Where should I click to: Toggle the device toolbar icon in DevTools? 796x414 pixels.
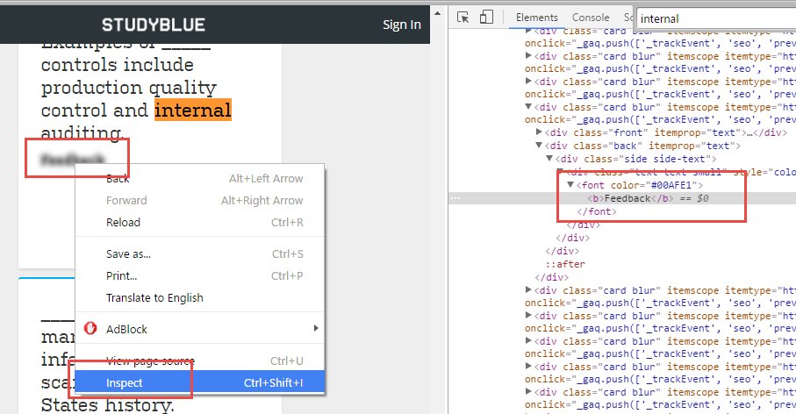[486, 18]
